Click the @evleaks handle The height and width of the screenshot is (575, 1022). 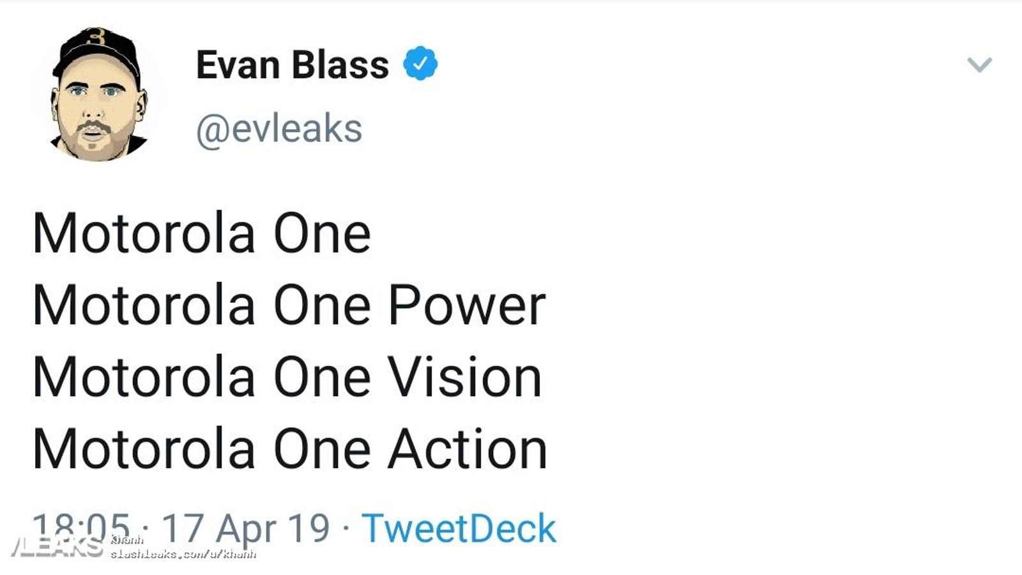[279, 128]
